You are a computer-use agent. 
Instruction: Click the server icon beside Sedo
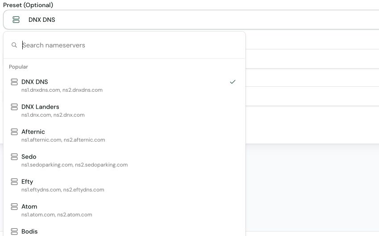[14, 157]
